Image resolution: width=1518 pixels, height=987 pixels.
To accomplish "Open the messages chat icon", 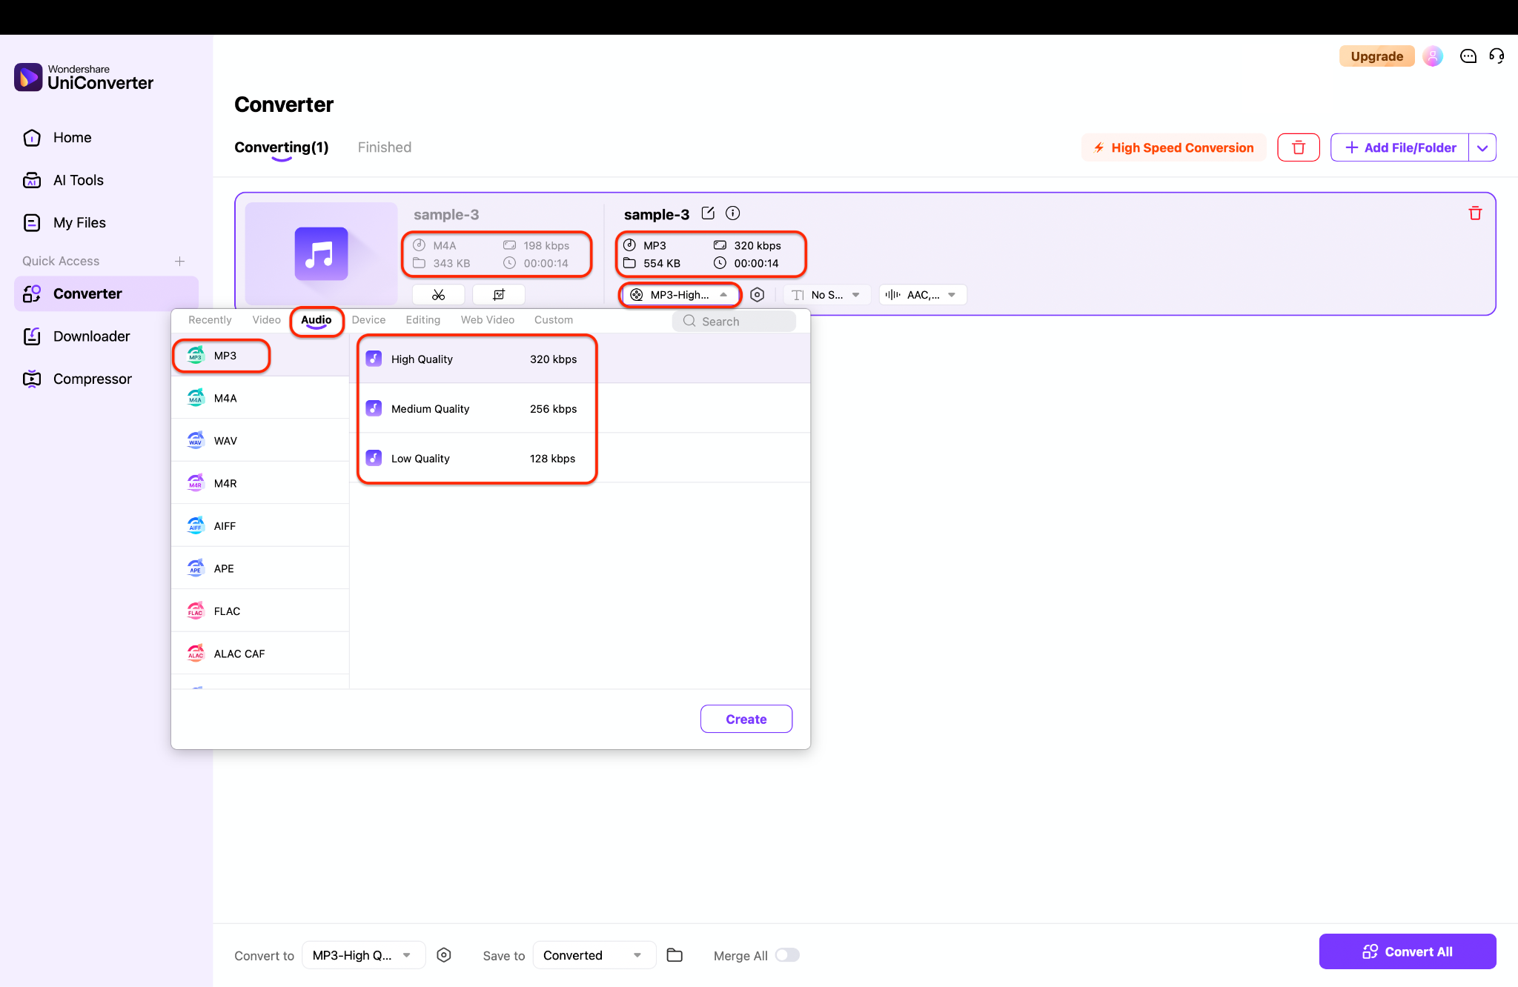I will 1468,56.
